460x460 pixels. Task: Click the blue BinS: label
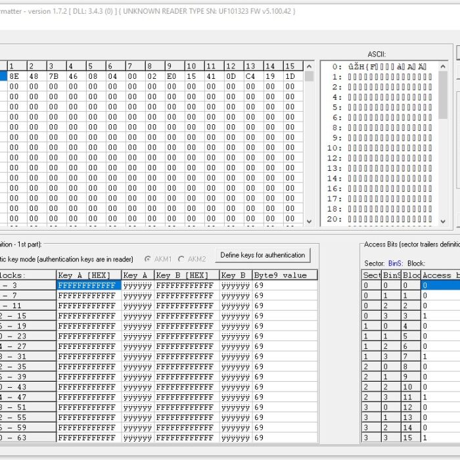[x=396, y=264]
